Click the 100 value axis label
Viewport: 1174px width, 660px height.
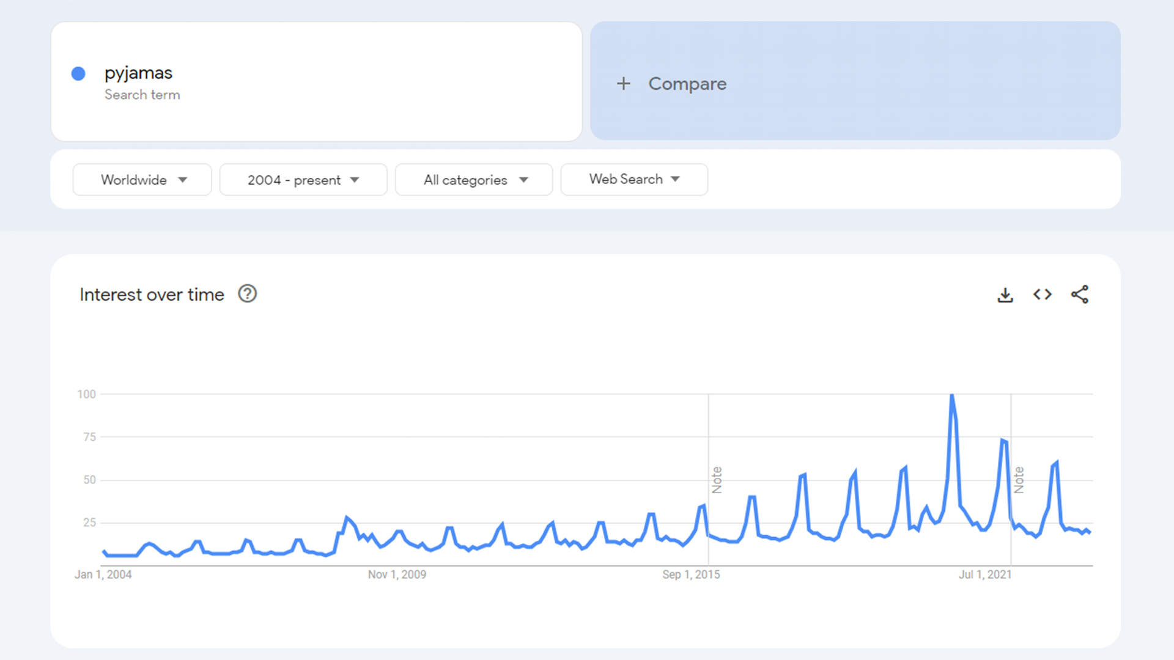pos(87,394)
